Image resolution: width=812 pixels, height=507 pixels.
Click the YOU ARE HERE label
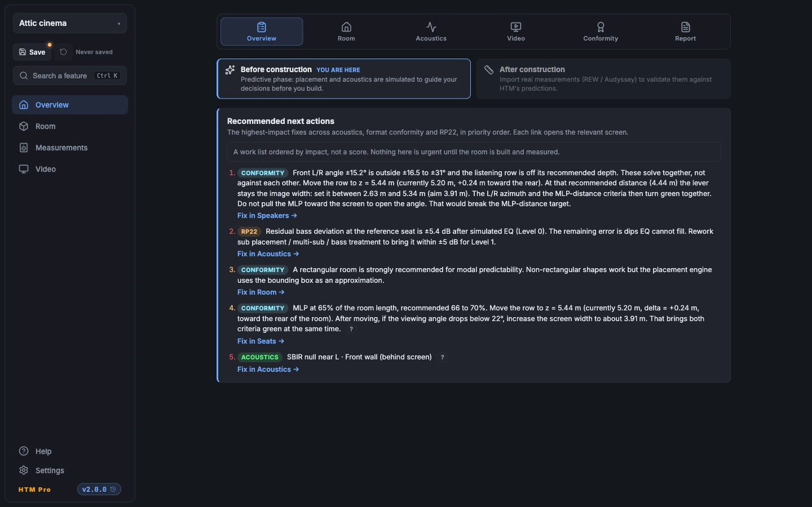point(338,70)
